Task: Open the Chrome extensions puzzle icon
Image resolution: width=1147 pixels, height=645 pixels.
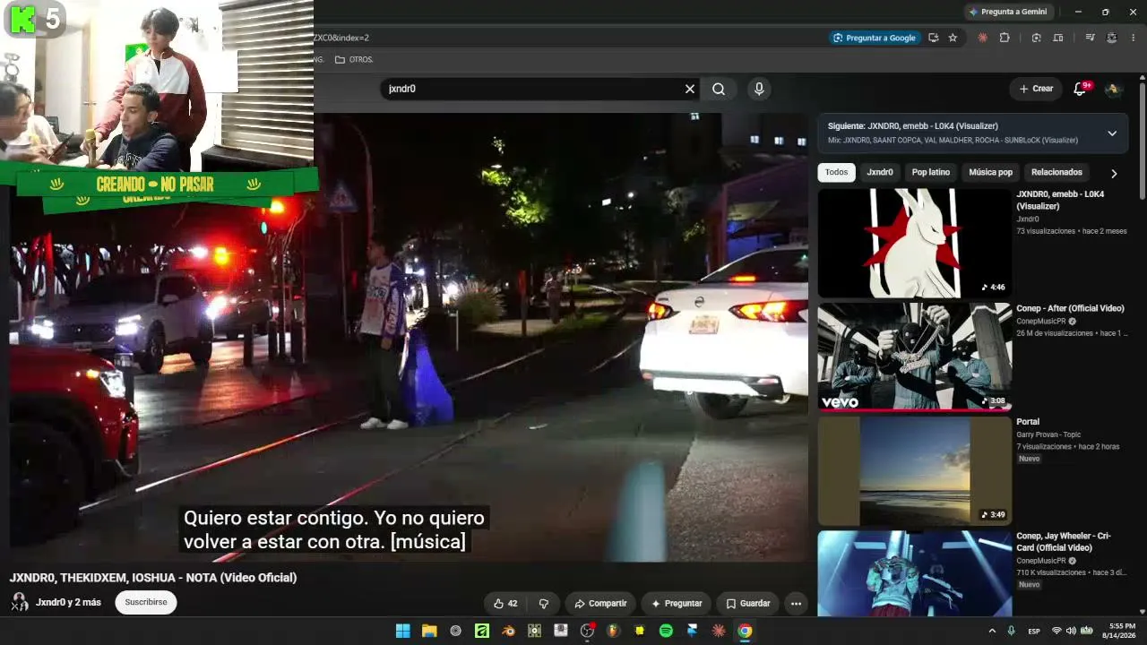Action: click(1005, 38)
